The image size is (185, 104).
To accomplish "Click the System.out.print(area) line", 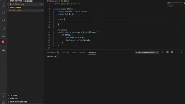I will (78, 40).
